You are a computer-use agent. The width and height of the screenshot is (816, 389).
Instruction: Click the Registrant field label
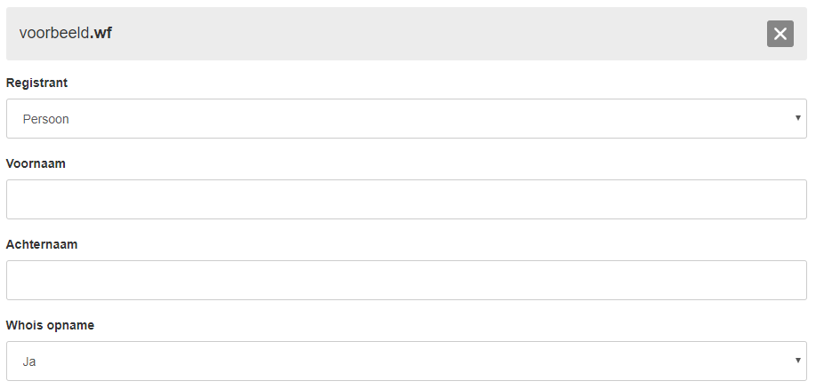tap(36, 83)
